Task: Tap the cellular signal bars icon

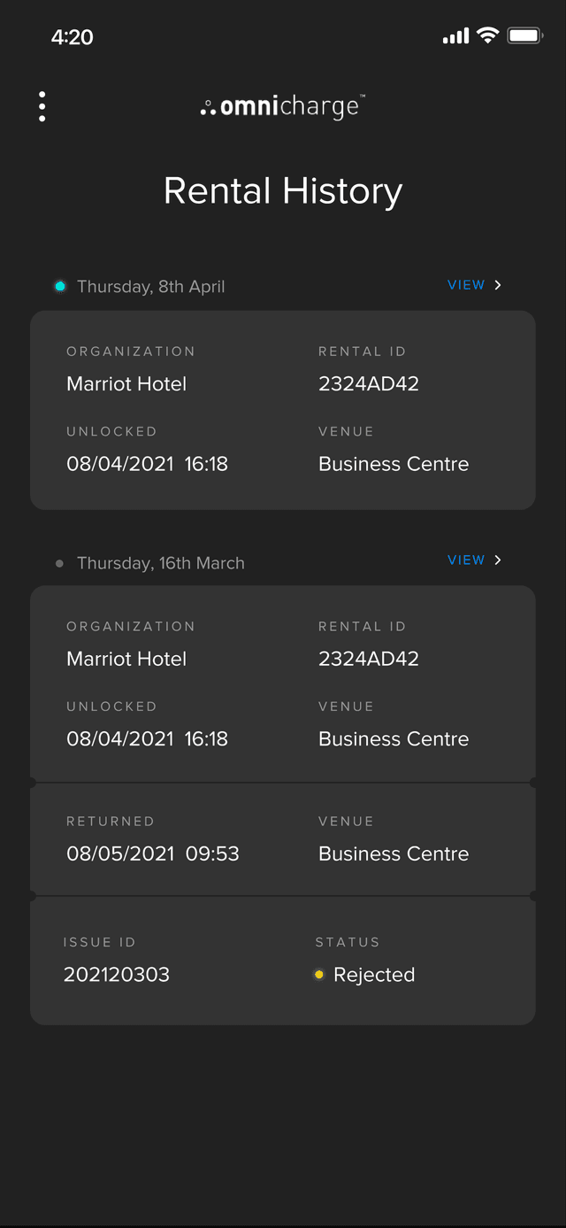Action: 455,36
